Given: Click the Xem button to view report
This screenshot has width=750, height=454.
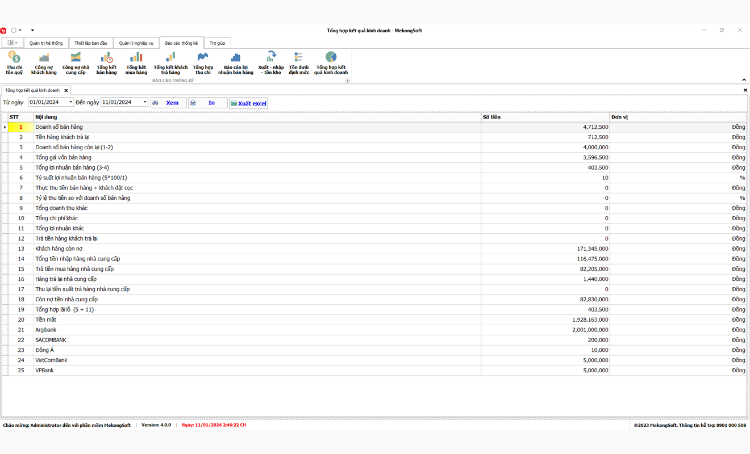Looking at the screenshot, I should [x=168, y=103].
